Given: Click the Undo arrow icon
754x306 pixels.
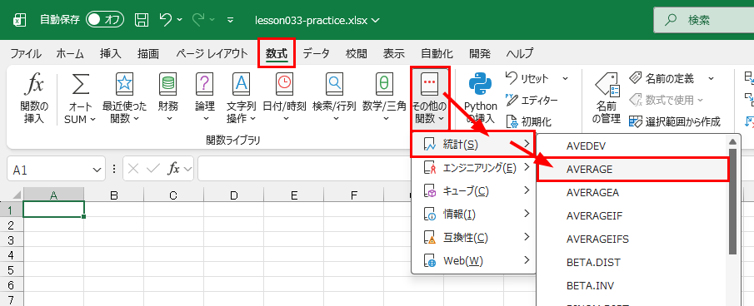Looking at the screenshot, I should click(x=166, y=20).
